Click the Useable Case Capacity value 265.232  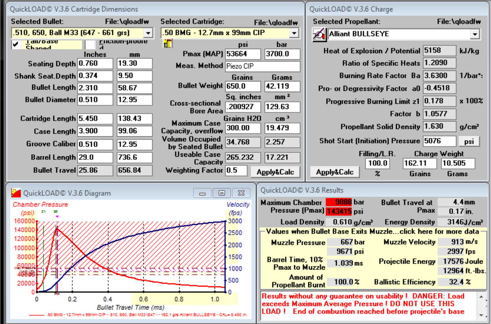243,157
